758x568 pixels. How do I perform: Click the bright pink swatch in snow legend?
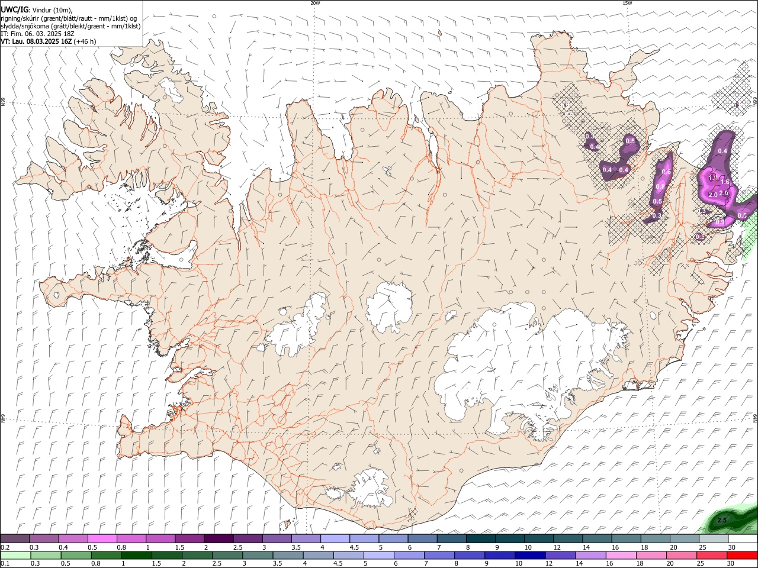pyautogui.click(x=102, y=539)
